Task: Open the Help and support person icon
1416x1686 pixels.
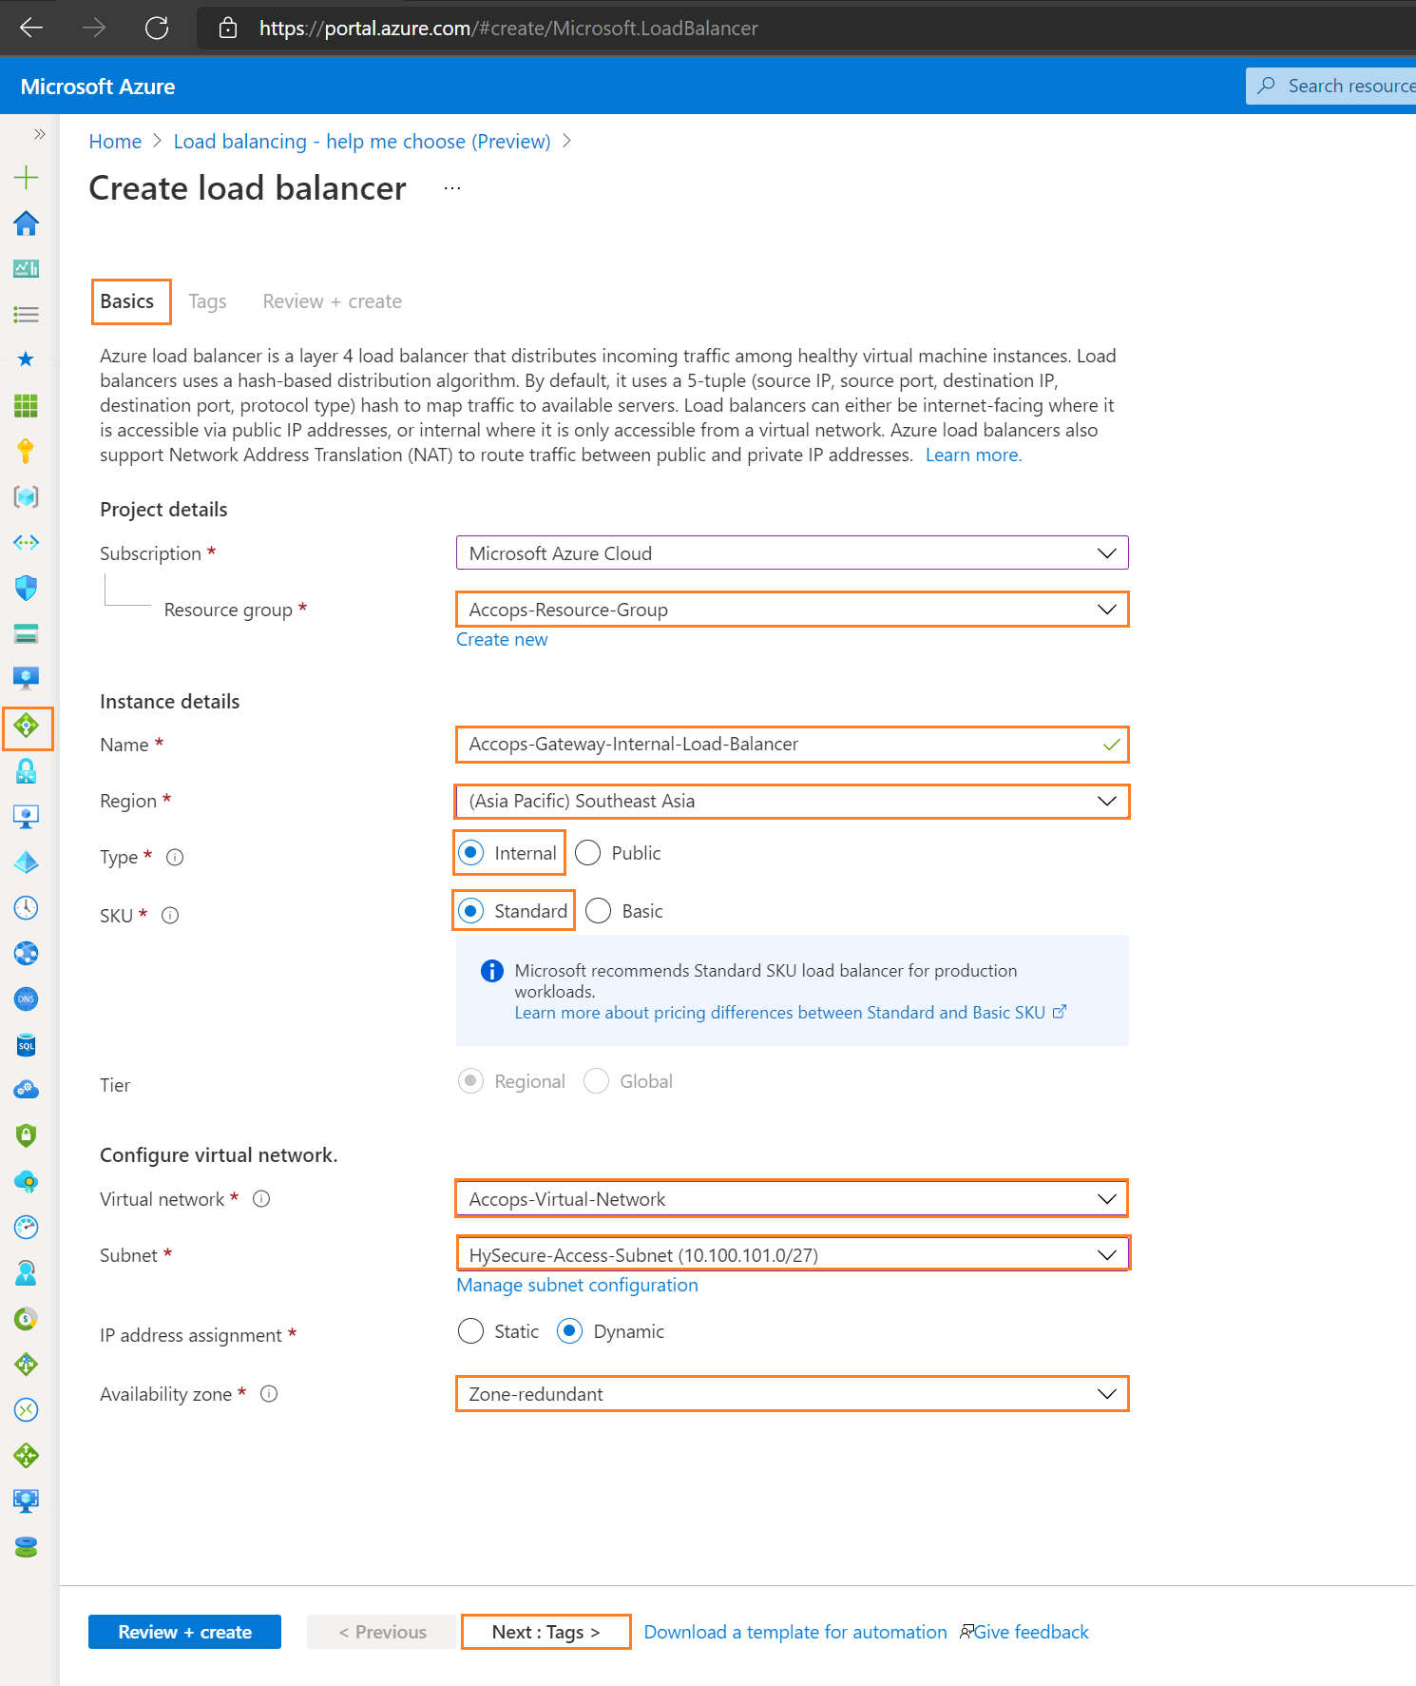Action: pos(26,1272)
